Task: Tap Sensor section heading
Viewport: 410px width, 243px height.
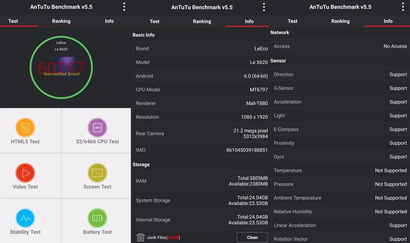Action: (278, 61)
